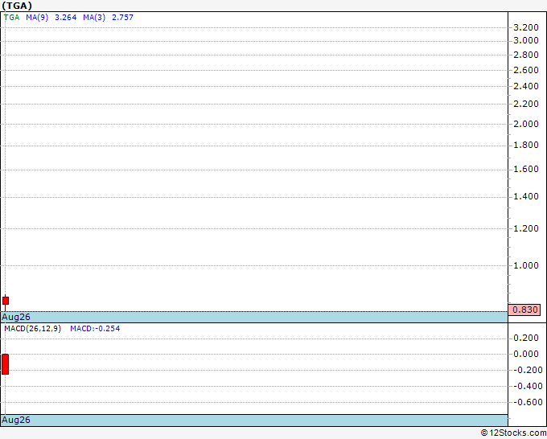The height and width of the screenshot is (439, 547).
Task: Click the 1.600 price axis label
Action: [526, 169]
